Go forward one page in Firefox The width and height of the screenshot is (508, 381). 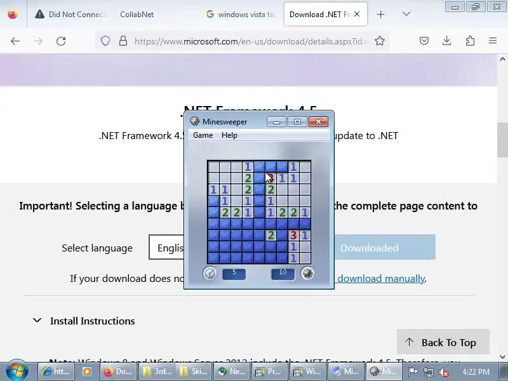click(x=38, y=41)
